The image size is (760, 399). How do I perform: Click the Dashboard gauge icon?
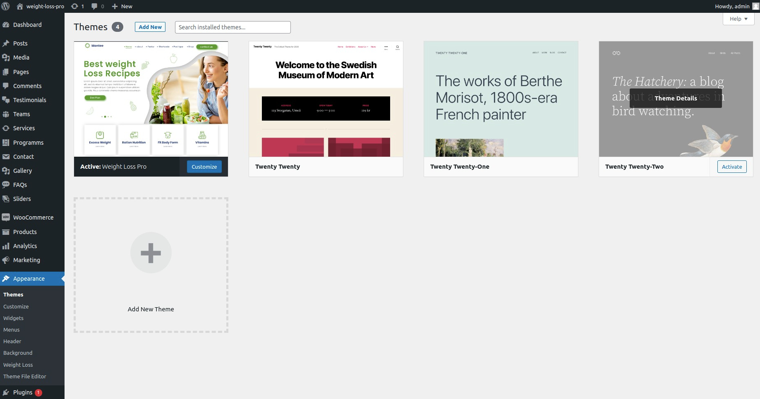[x=6, y=25]
